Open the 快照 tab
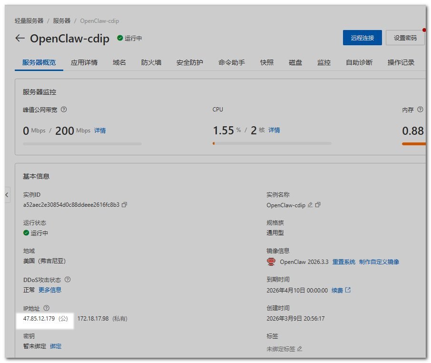431x363 pixels. [267, 62]
